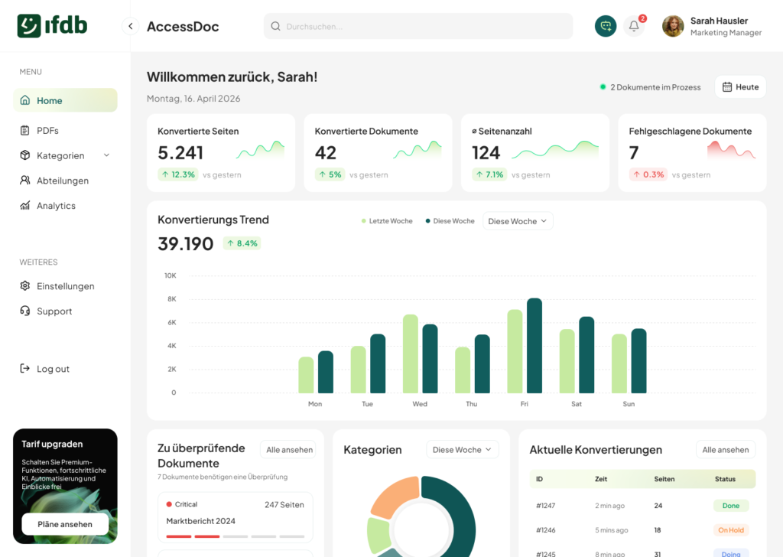The width and height of the screenshot is (783, 557).
Task: Select Log out
Action: pos(66,369)
